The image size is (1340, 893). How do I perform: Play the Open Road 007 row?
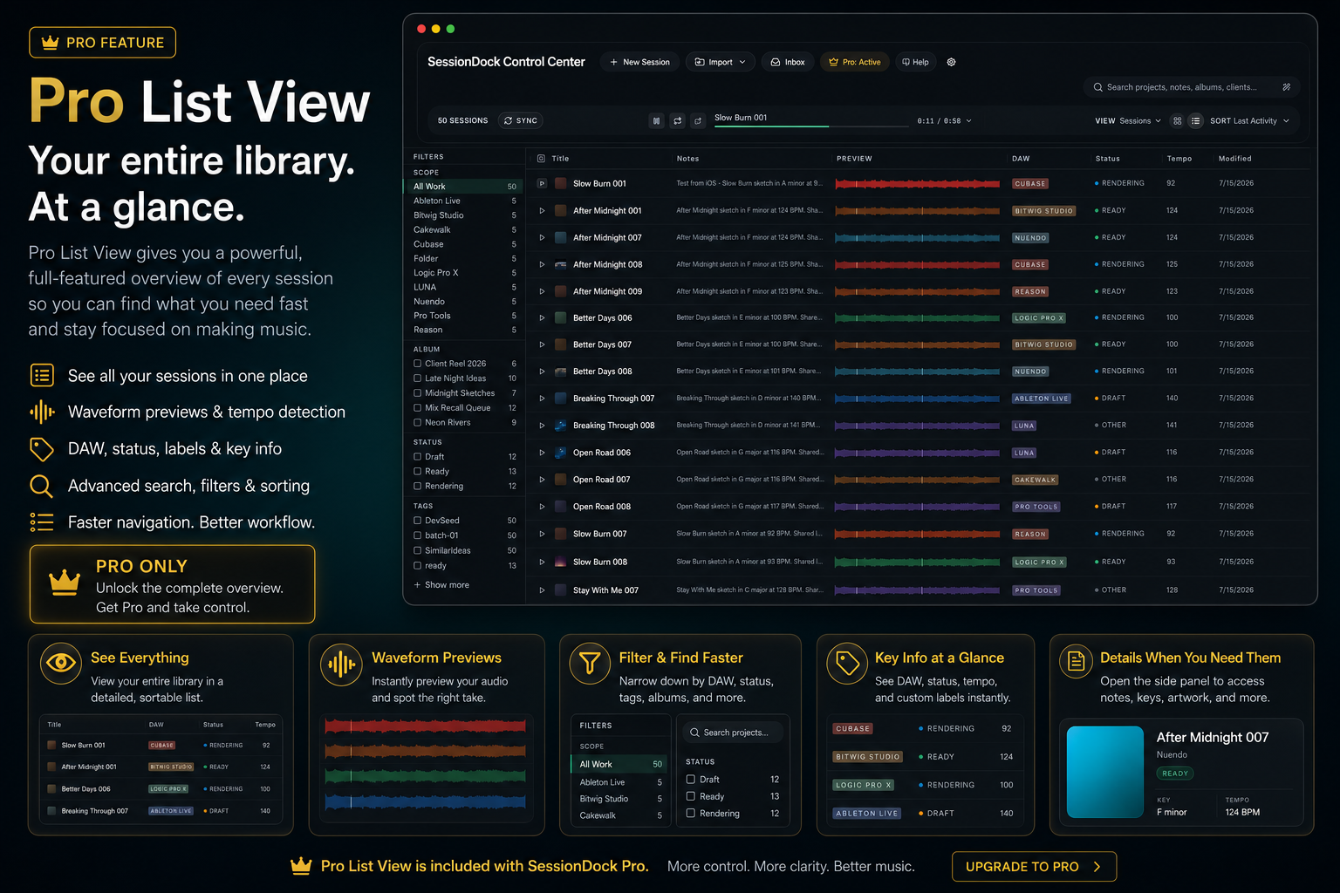pyautogui.click(x=542, y=480)
